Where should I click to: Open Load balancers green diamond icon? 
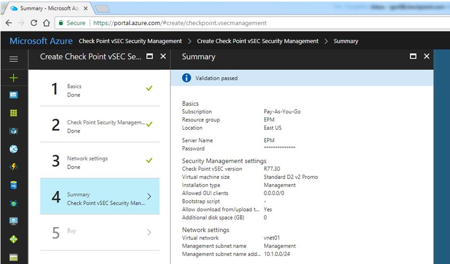click(x=13, y=239)
